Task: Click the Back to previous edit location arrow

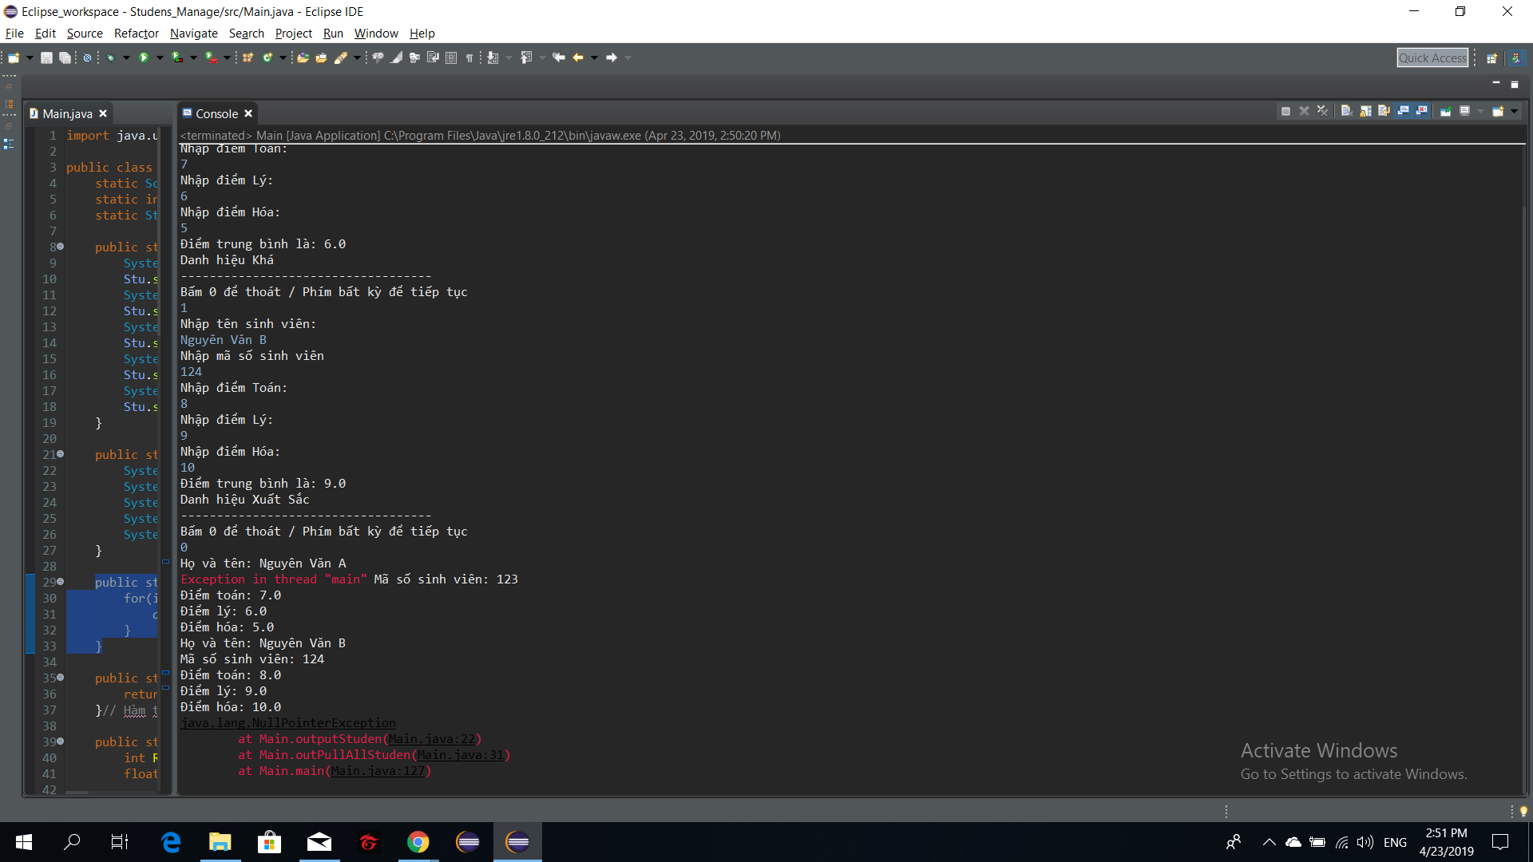Action: tap(559, 57)
